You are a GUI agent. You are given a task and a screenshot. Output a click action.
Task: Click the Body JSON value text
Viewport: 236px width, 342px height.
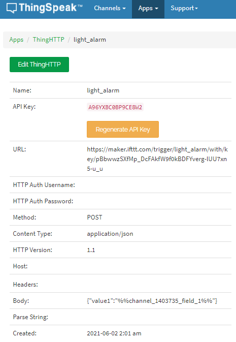click(152, 301)
